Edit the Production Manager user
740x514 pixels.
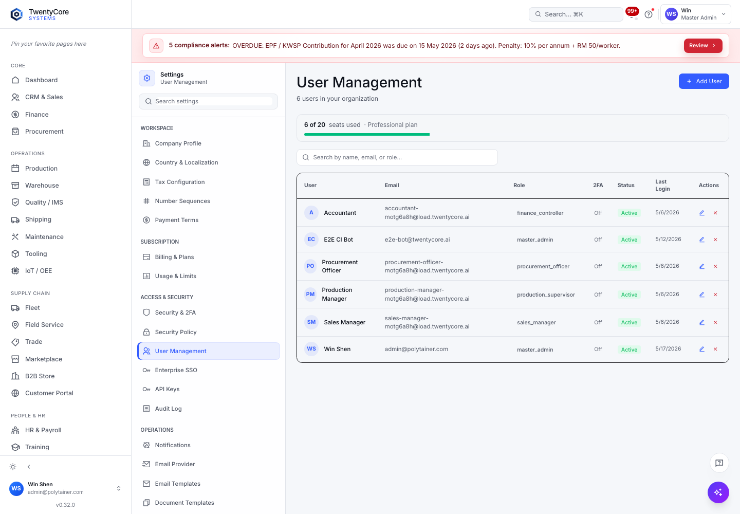[701, 295]
